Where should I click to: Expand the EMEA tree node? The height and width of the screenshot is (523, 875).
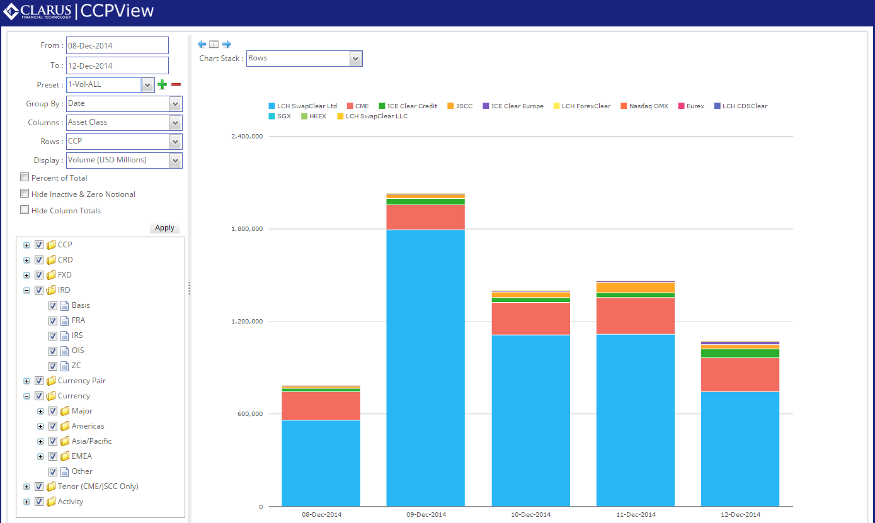click(40, 456)
